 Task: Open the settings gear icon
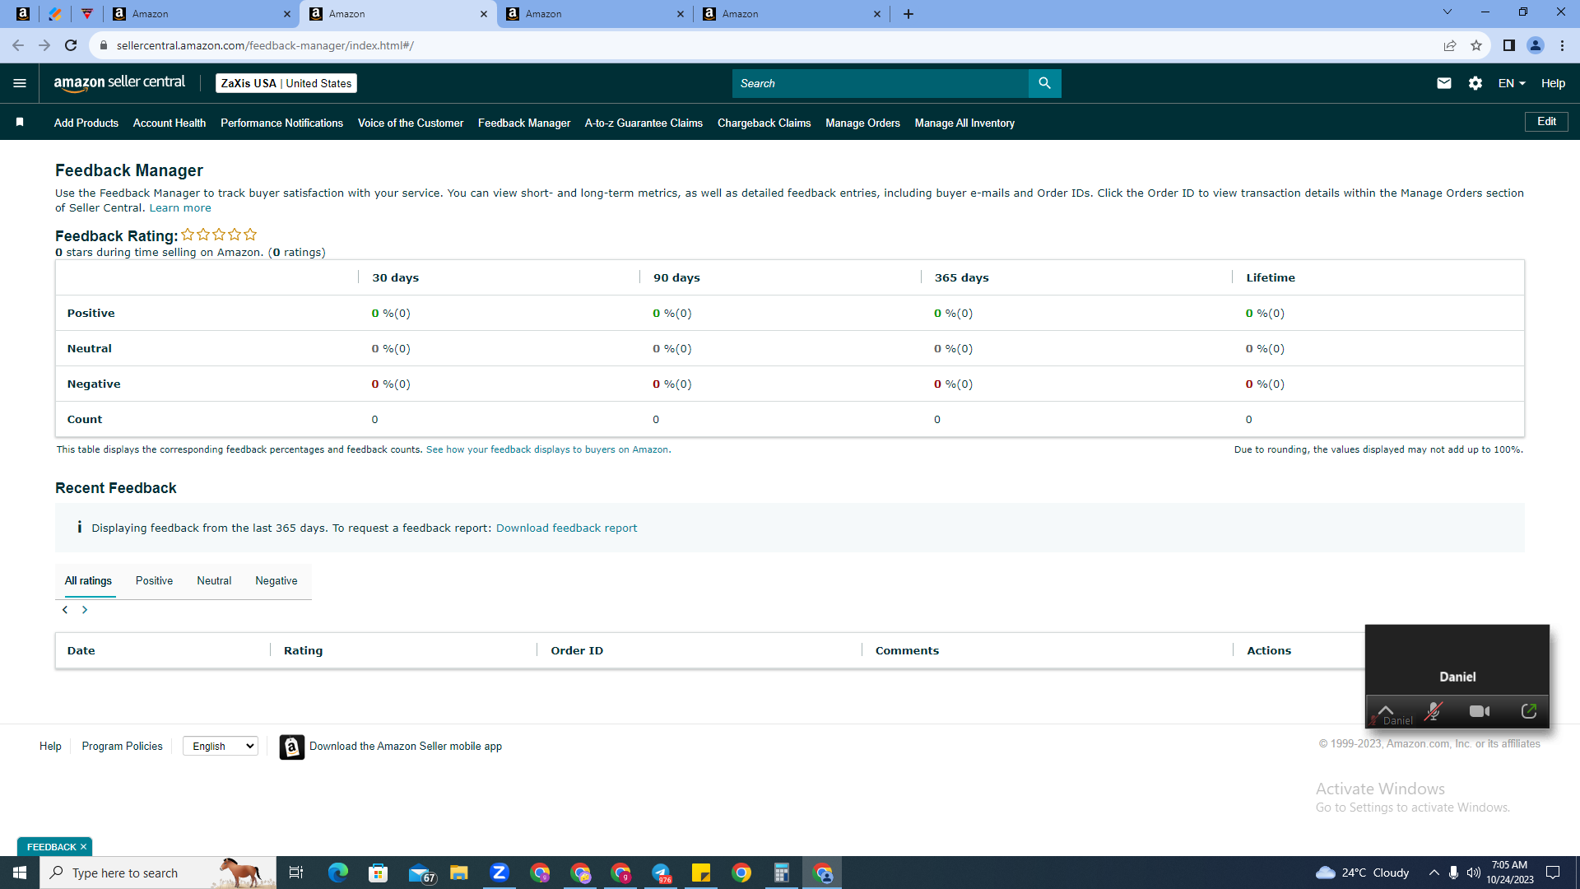click(1475, 83)
